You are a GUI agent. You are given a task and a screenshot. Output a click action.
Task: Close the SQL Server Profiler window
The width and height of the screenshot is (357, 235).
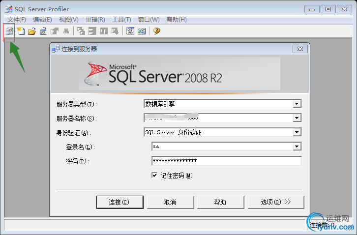click(x=345, y=9)
